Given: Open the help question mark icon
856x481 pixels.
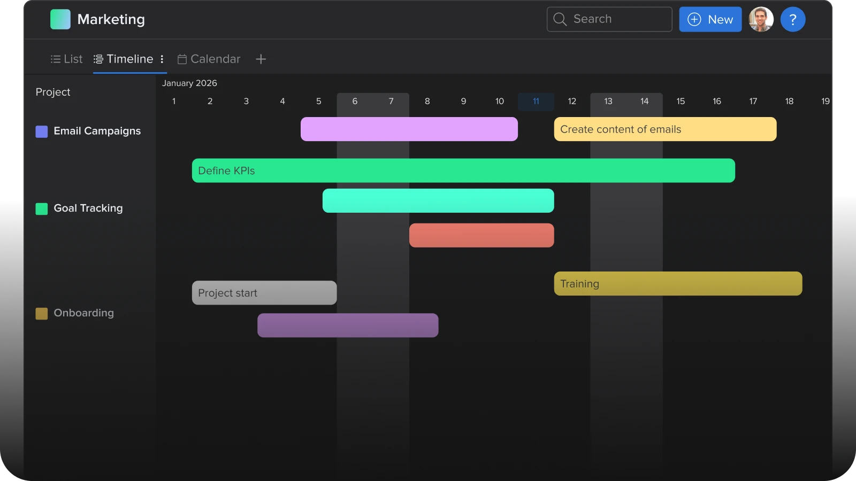Looking at the screenshot, I should click(792, 20).
